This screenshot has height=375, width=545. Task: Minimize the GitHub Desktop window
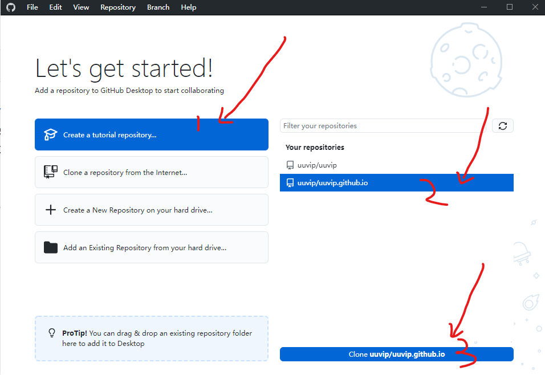(484, 7)
